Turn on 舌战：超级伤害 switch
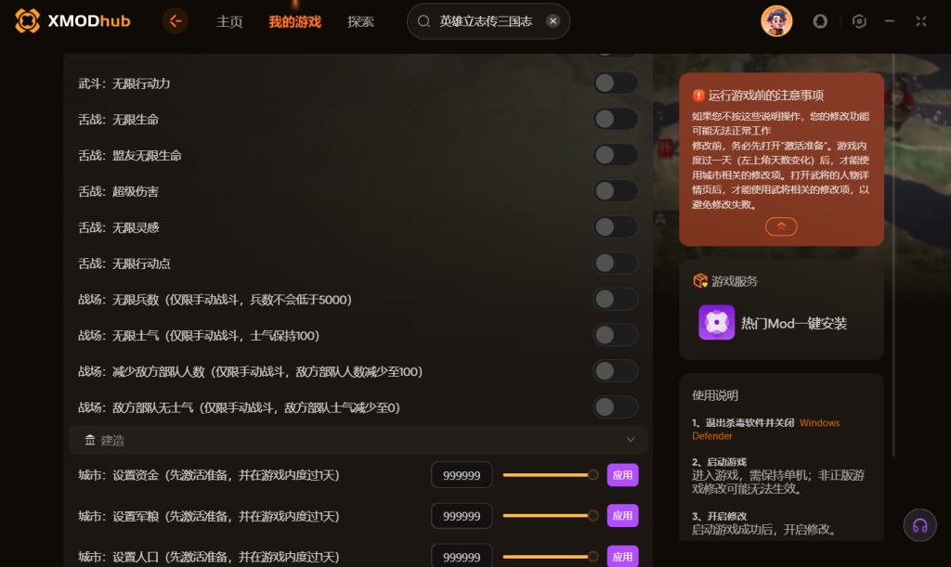The image size is (951, 567). coord(615,191)
